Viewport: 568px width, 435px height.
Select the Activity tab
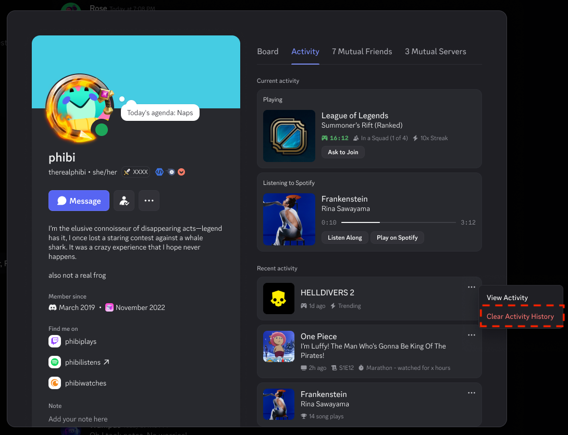coord(305,52)
